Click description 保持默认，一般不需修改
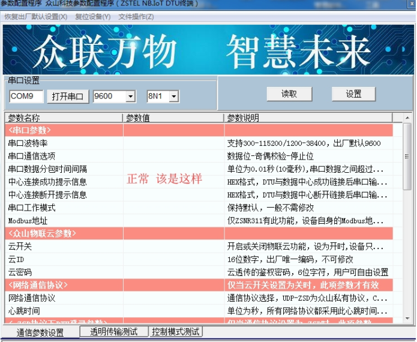 [x=271, y=208]
